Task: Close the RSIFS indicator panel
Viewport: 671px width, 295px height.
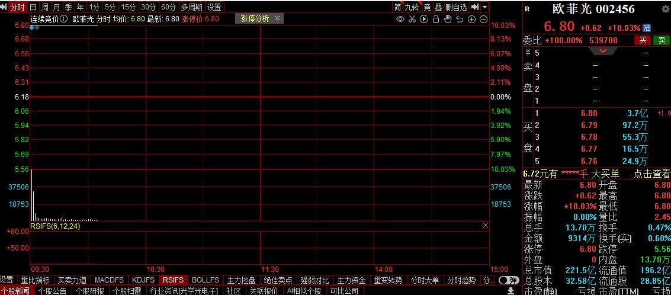Action: [x=486, y=226]
